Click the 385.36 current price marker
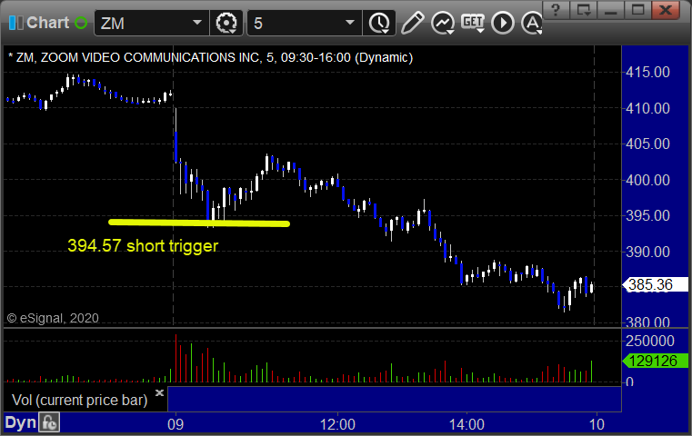Viewport: 692px width, 436px height. [x=656, y=285]
